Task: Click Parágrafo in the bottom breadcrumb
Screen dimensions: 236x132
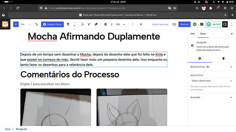Action: tap(22, 129)
